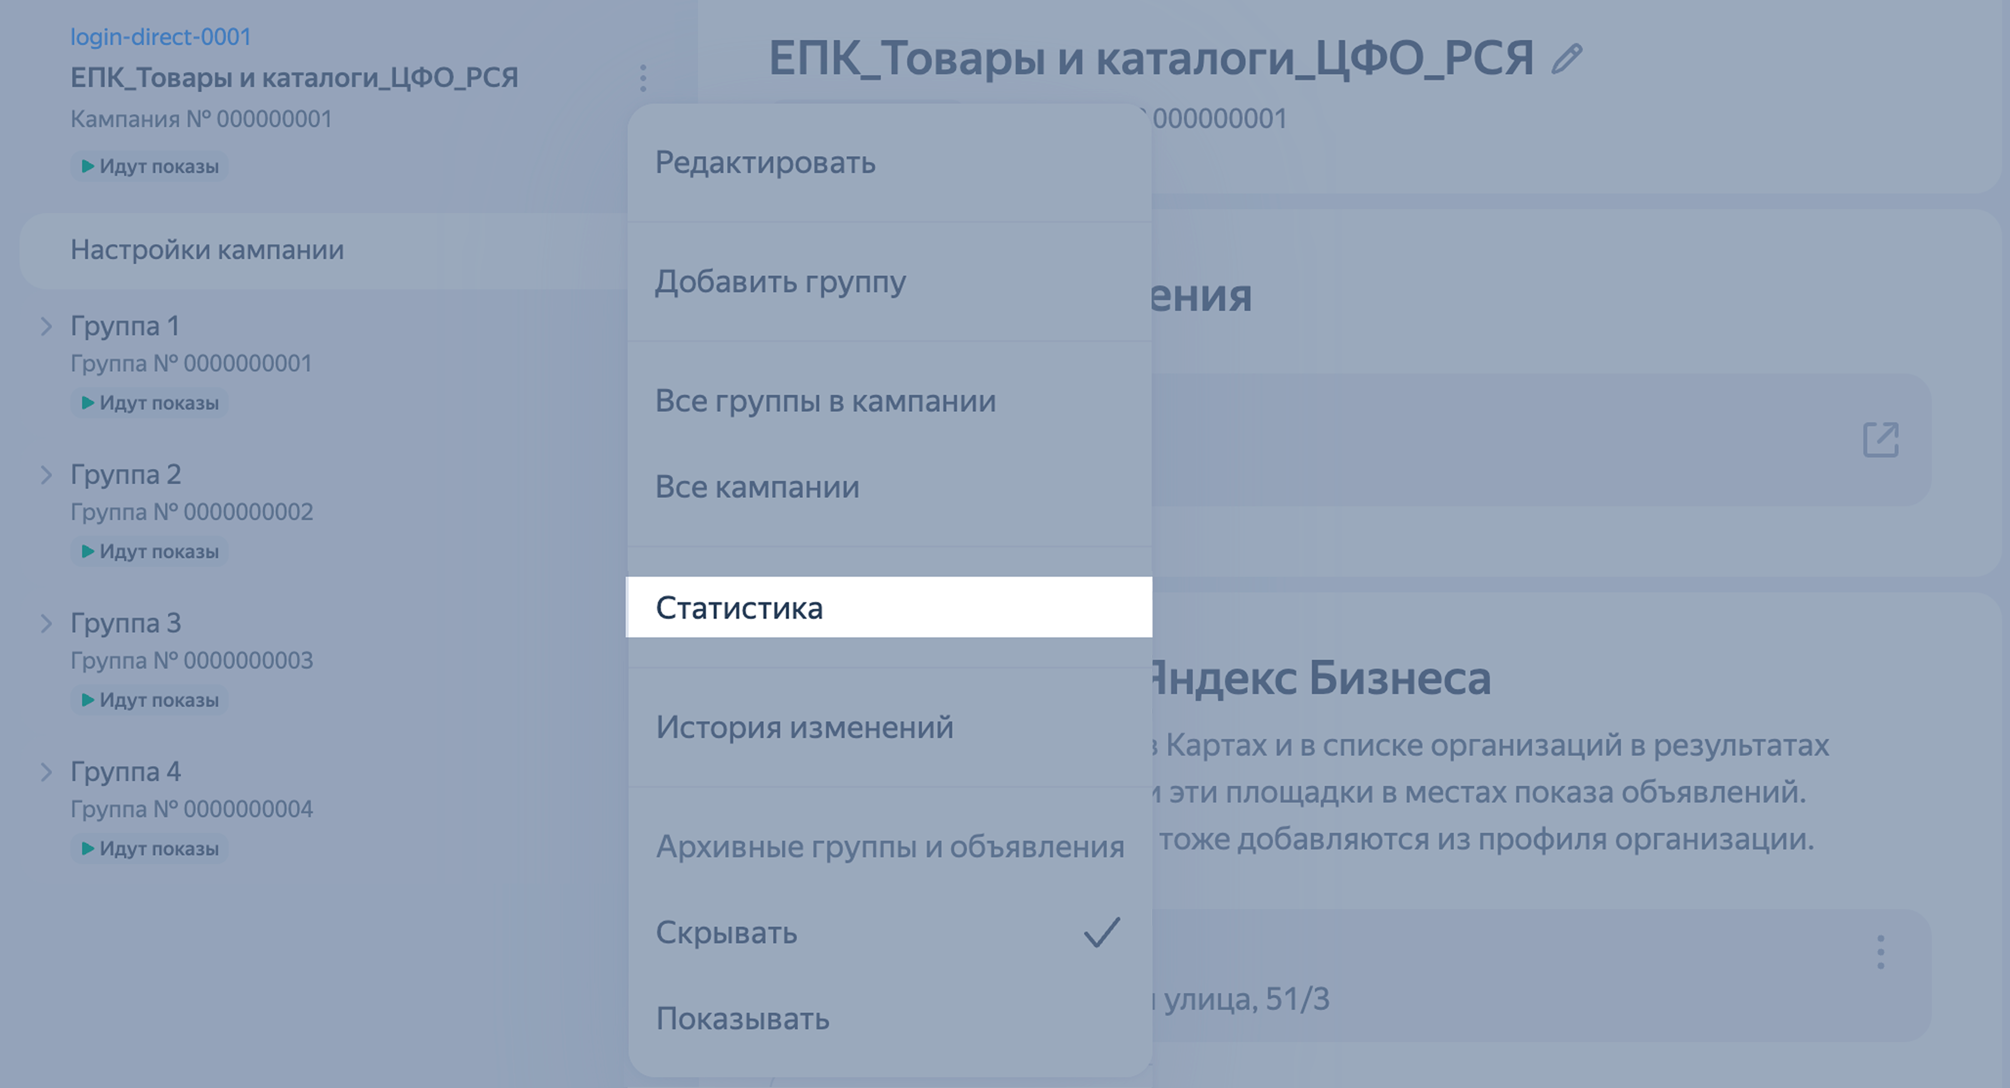Select Группа 3 in the sidebar
Viewport: 2010px width, 1088px height.
(x=126, y=623)
